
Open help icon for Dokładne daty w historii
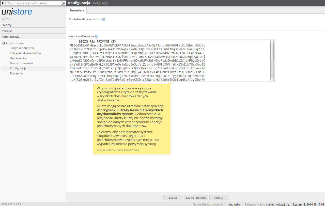click(x=104, y=19)
